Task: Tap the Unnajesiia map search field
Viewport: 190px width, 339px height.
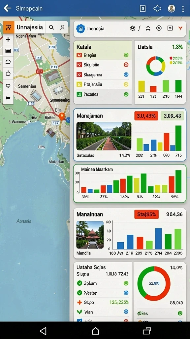Action: pyautogui.click(x=30, y=27)
